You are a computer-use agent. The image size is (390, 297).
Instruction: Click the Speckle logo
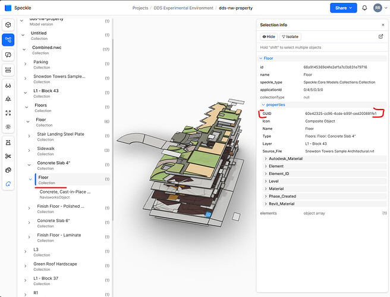8,8
